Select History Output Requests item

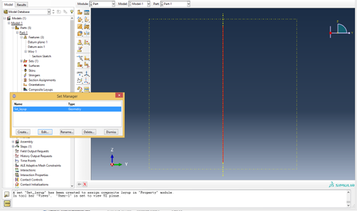(x=36, y=156)
